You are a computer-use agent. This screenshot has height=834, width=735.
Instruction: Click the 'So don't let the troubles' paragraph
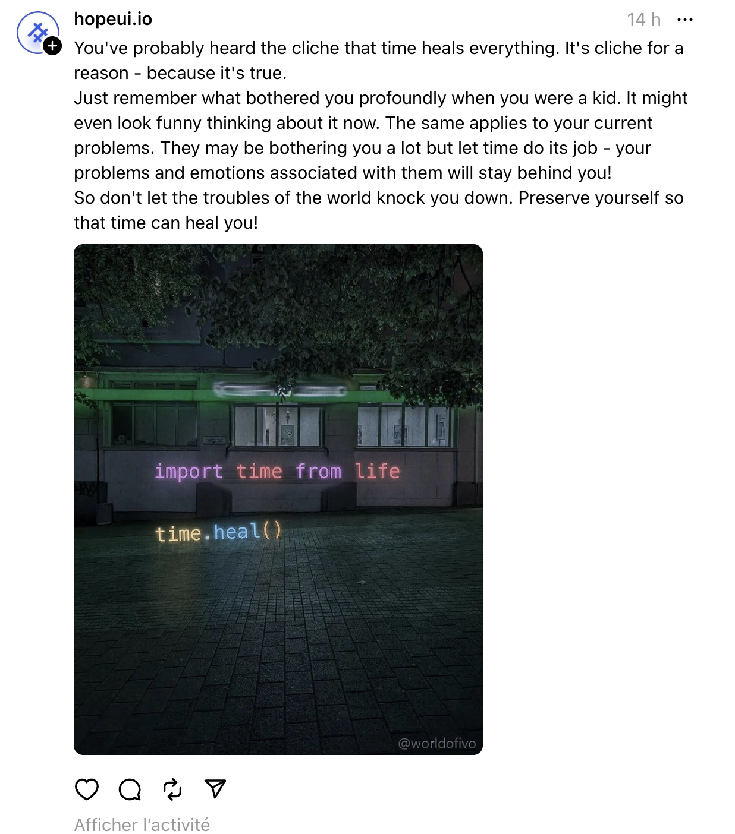tap(378, 198)
